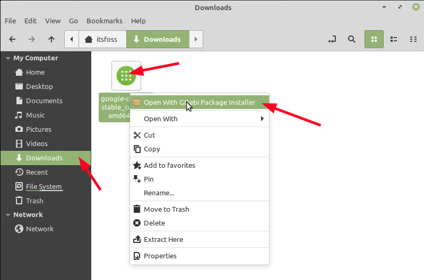Go up to parent folder arrow

(x=51, y=39)
